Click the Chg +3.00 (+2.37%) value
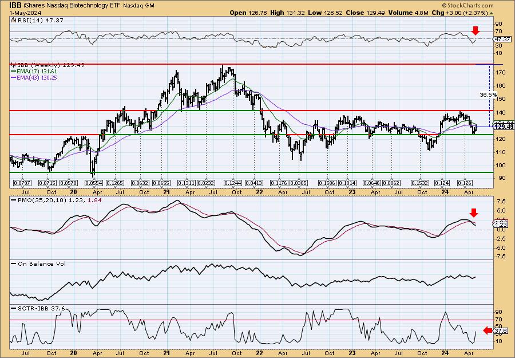Viewport: 515px width, 358px height. pyautogui.click(x=459, y=13)
